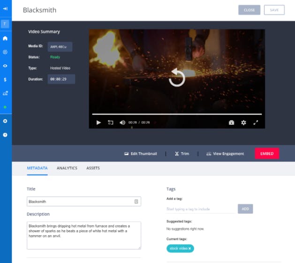Click the video time display in the player

pyautogui.click(x=139, y=123)
